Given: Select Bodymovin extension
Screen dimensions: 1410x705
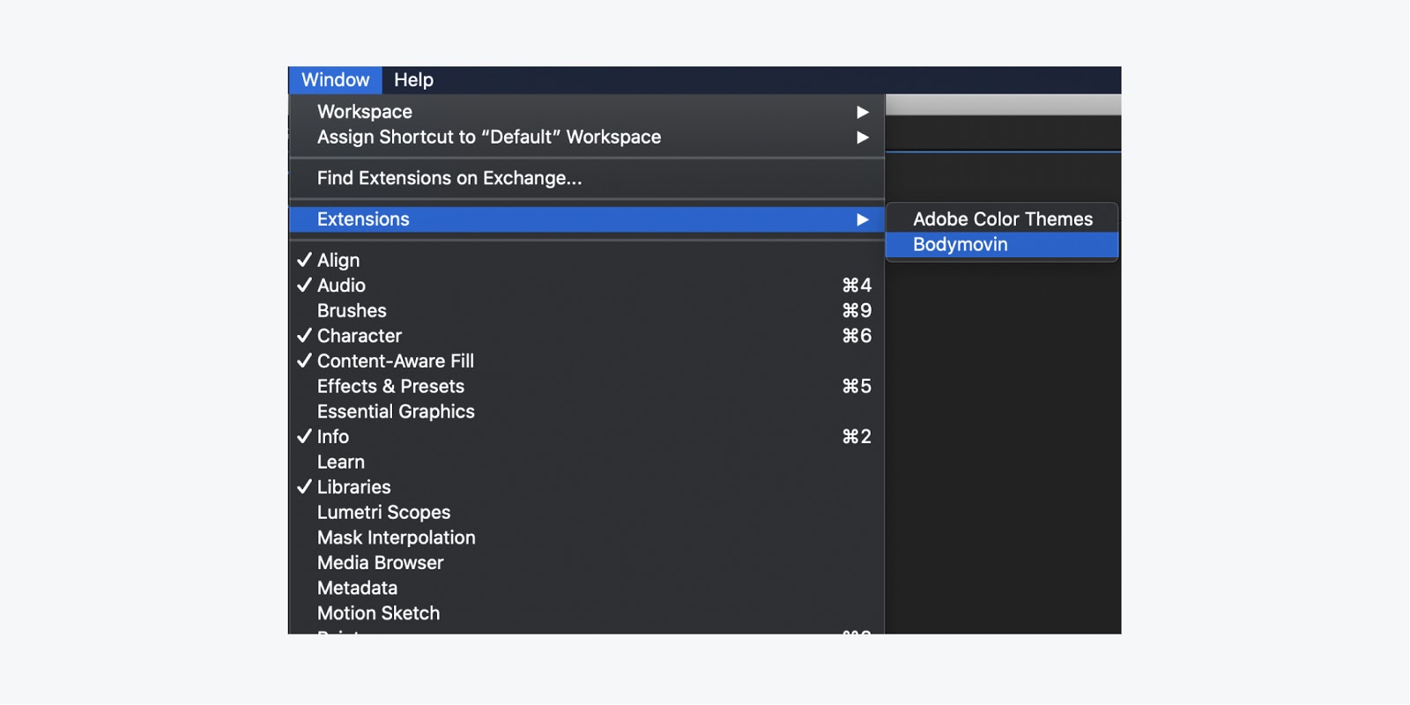Looking at the screenshot, I should (961, 245).
